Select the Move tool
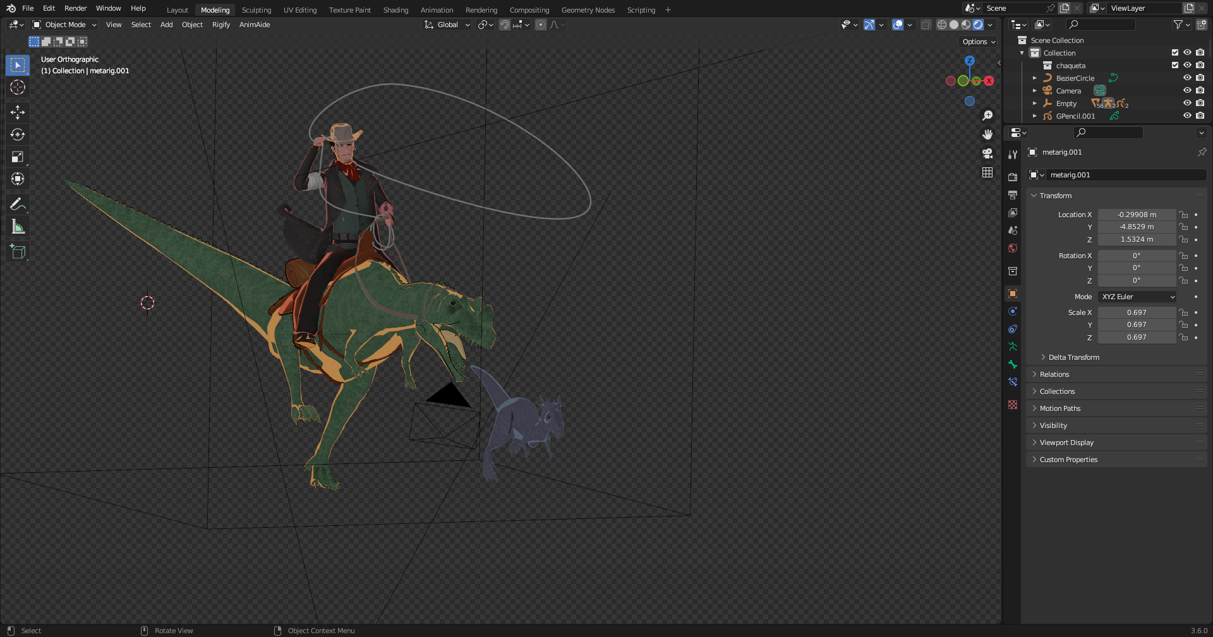Screen dimensions: 1213x637 pyautogui.click(x=18, y=112)
